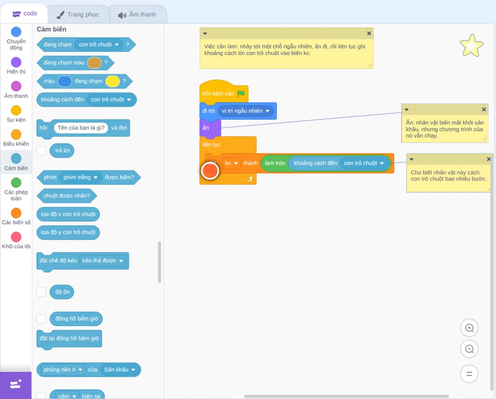Open the 'kc' variable dropdown
The width and height of the screenshot is (496, 399).
[231, 163]
